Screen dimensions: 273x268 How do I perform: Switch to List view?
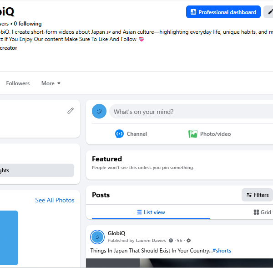coord(151,212)
